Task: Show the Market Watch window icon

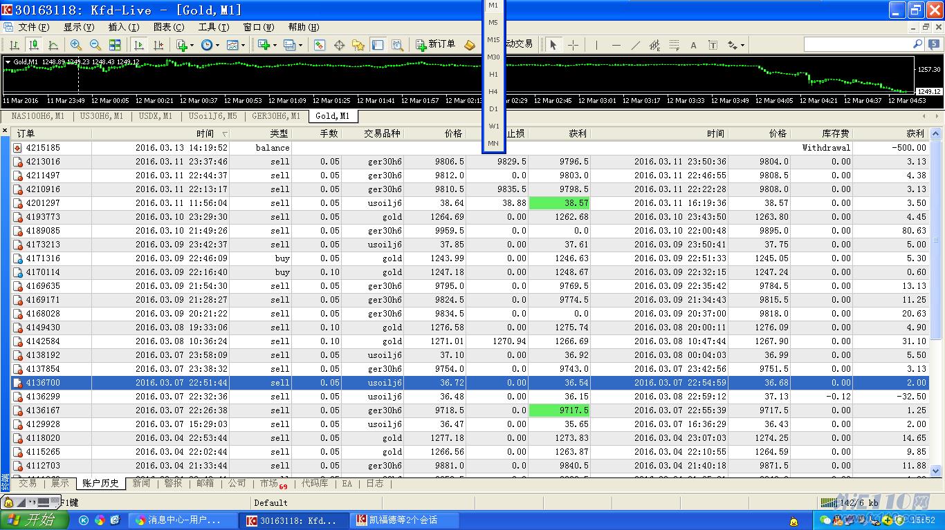Action: (x=320, y=45)
